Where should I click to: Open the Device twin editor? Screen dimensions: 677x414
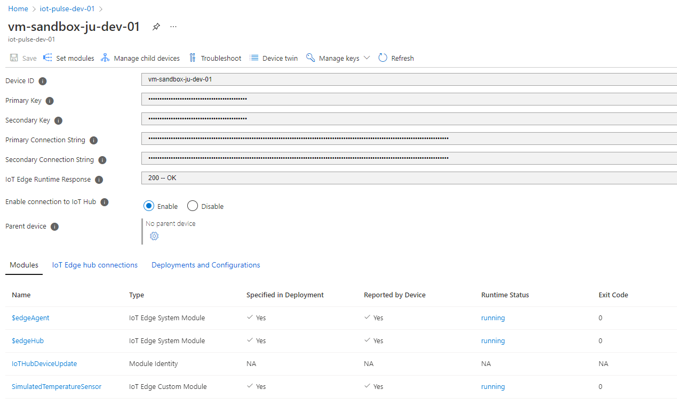[x=278, y=58]
